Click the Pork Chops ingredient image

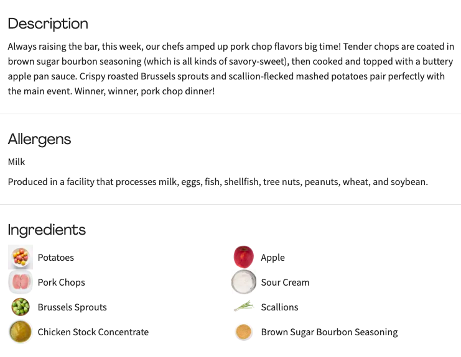(x=21, y=282)
